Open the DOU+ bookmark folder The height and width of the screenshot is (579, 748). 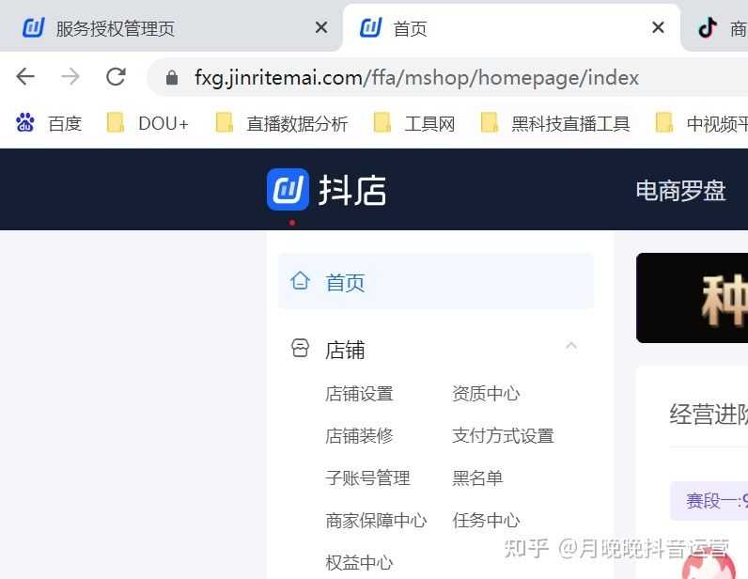click(148, 124)
